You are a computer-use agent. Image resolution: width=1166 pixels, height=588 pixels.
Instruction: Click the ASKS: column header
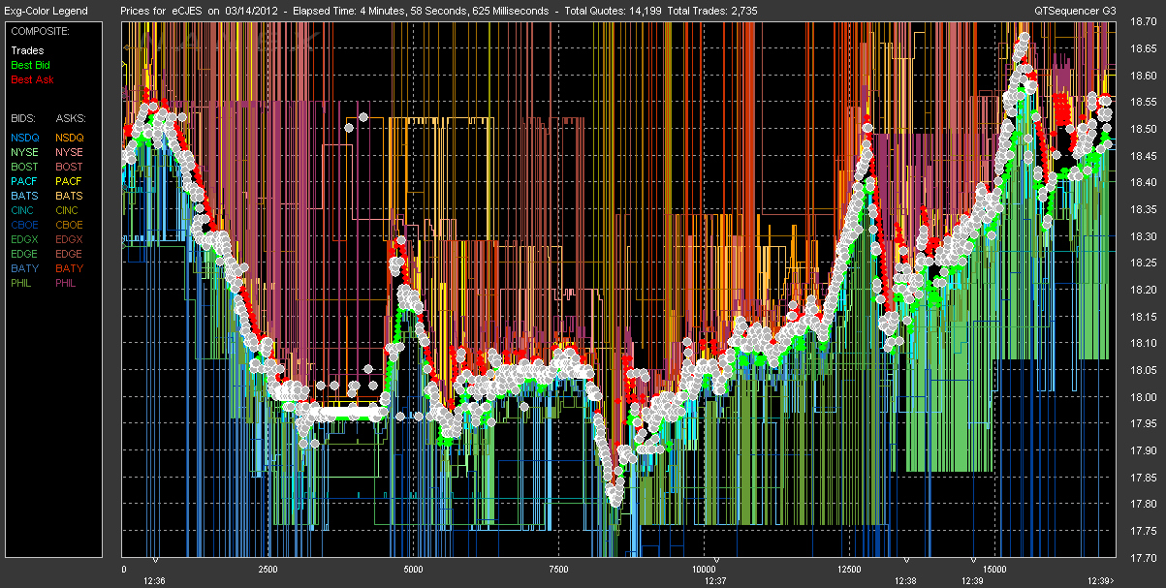click(70, 117)
